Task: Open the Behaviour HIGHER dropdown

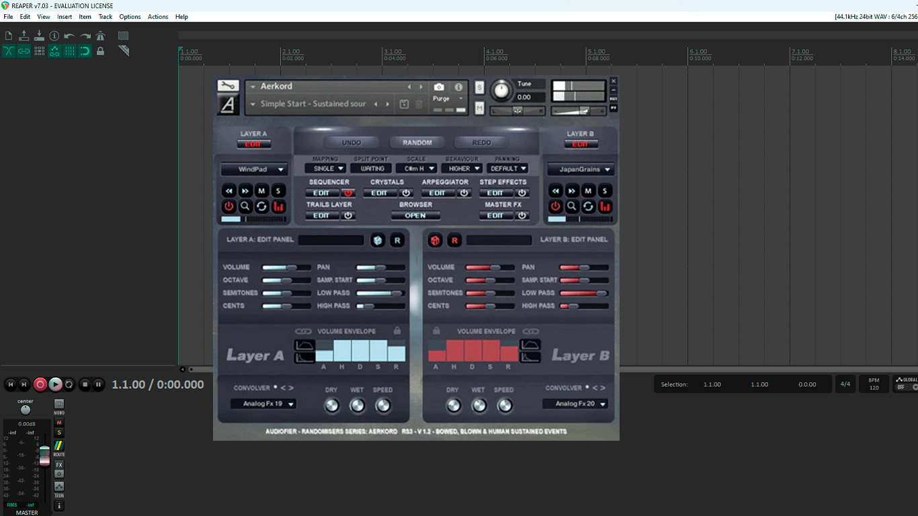Action: 462,169
